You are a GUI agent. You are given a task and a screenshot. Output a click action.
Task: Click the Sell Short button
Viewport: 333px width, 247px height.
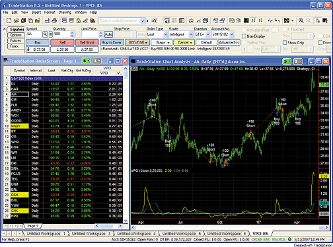87,42
